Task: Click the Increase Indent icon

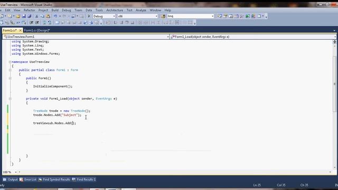Action: point(37,22)
